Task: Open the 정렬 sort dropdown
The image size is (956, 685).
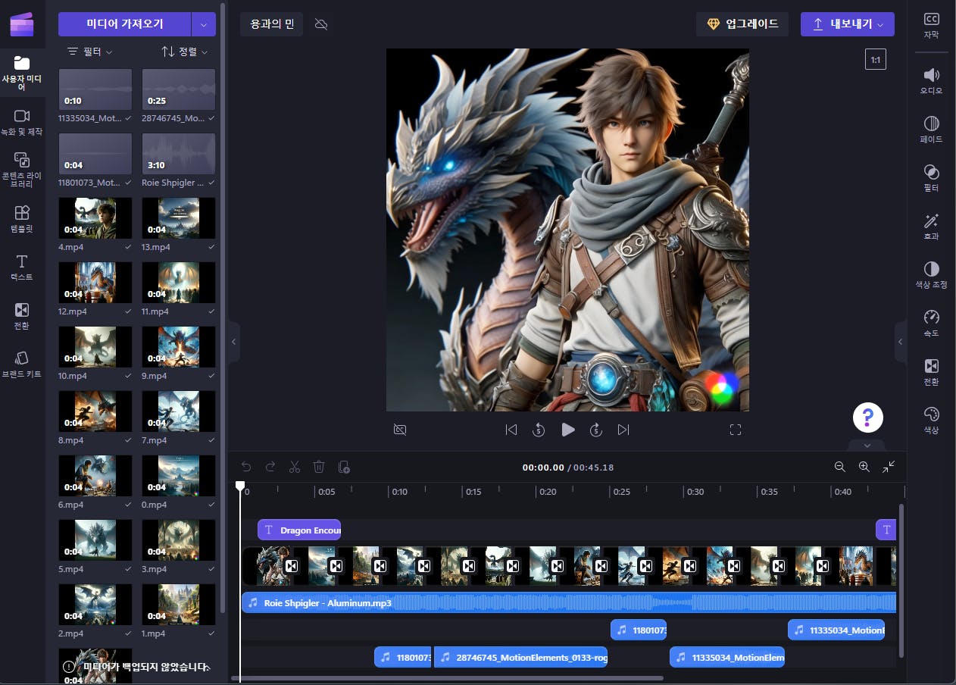Action: (x=185, y=52)
